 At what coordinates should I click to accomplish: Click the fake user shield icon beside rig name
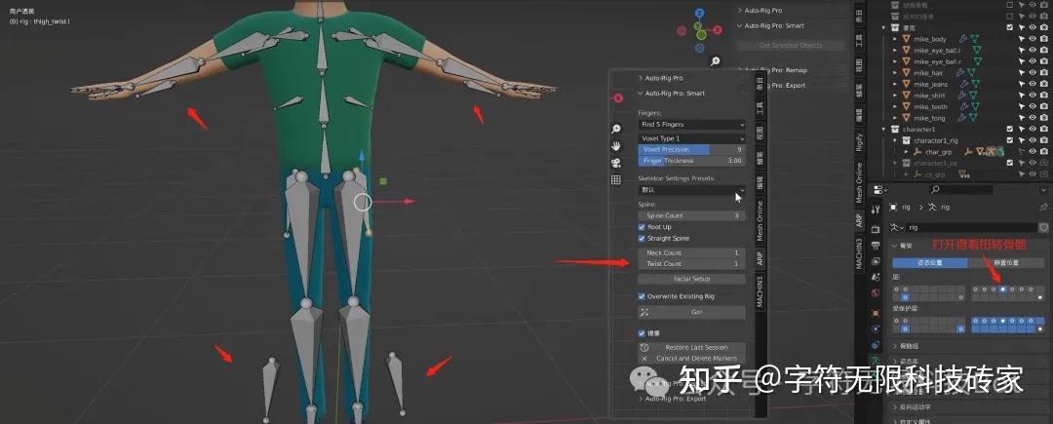click(x=1043, y=227)
